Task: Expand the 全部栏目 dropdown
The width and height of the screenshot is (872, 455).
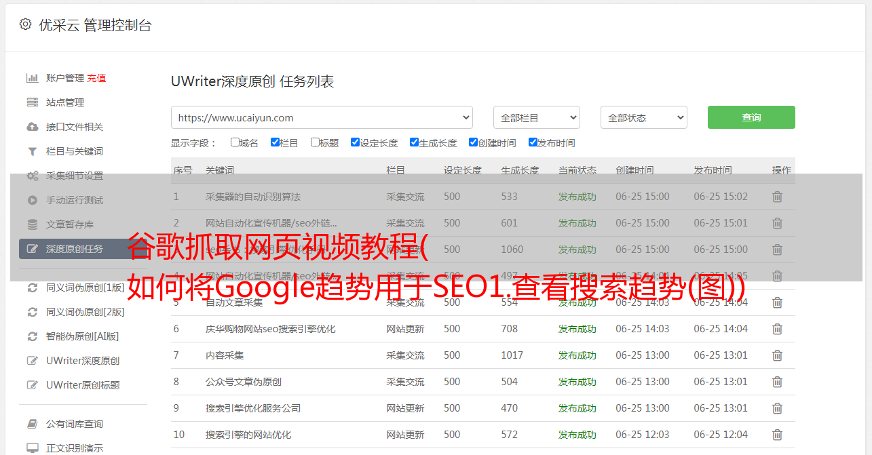Action: pos(536,117)
